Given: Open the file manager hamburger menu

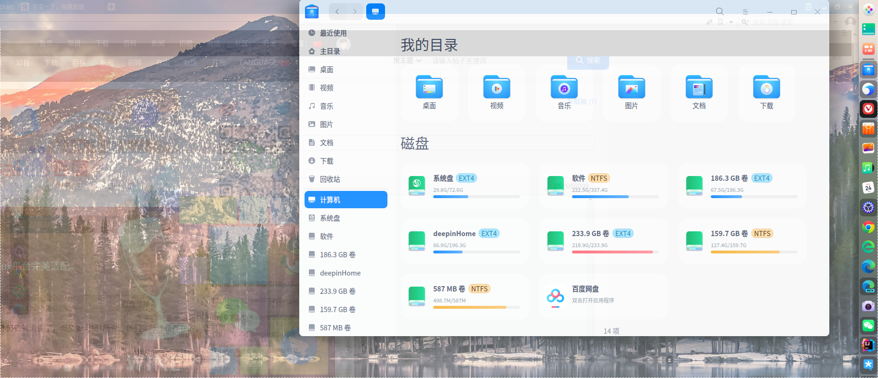Looking at the screenshot, I should 745,12.
